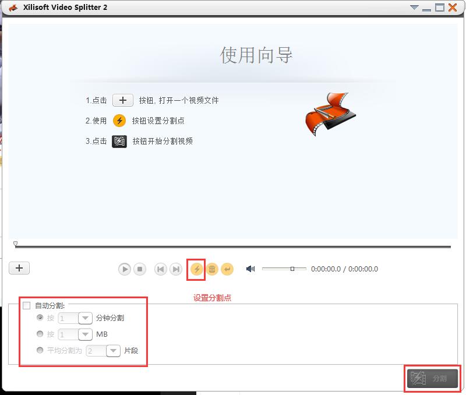Image resolution: width=466 pixels, height=395 pixels.
Task: Click the text 按钮开始分割视频
Action: pos(163,141)
